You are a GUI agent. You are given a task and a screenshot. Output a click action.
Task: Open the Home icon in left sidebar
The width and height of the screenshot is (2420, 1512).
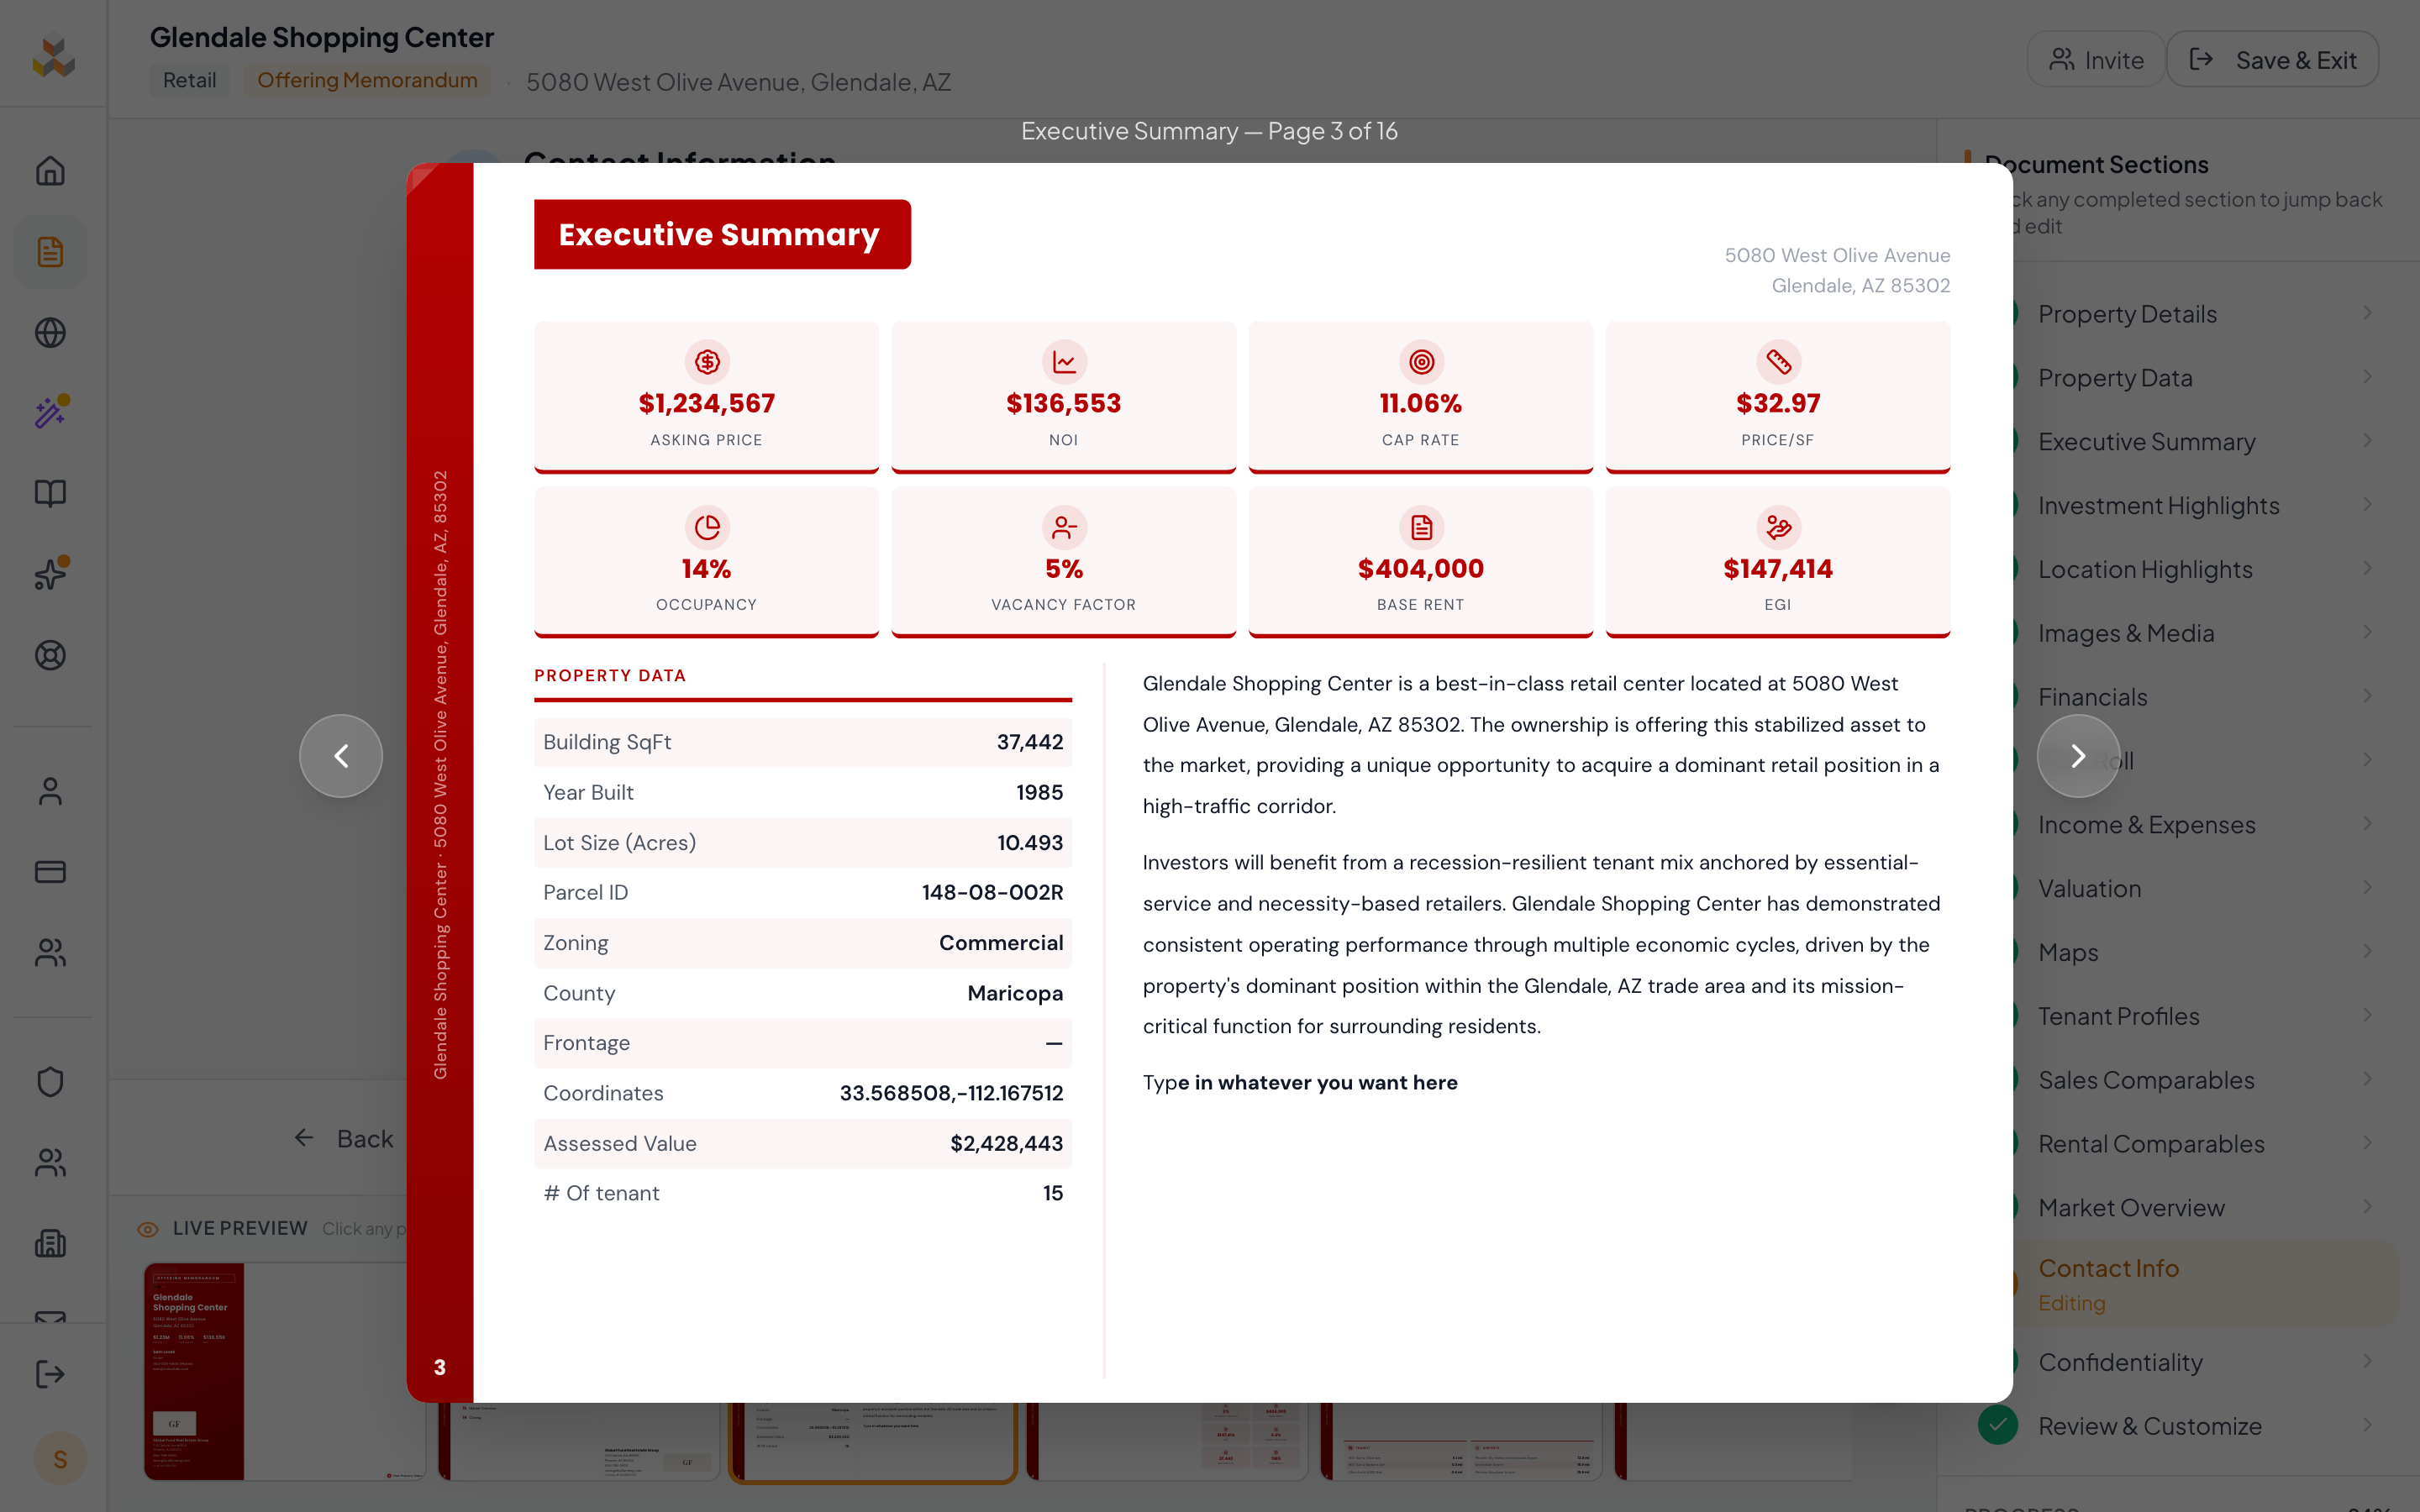(50, 171)
